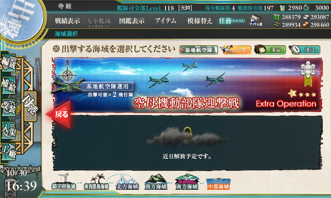Open 戦績表示 records menu
Viewport: 331px width, 198px height.
click(x=67, y=21)
